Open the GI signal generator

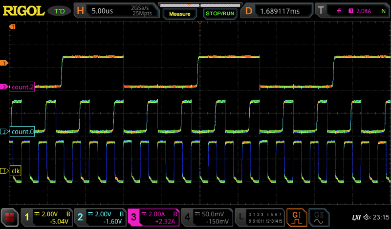click(x=297, y=216)
